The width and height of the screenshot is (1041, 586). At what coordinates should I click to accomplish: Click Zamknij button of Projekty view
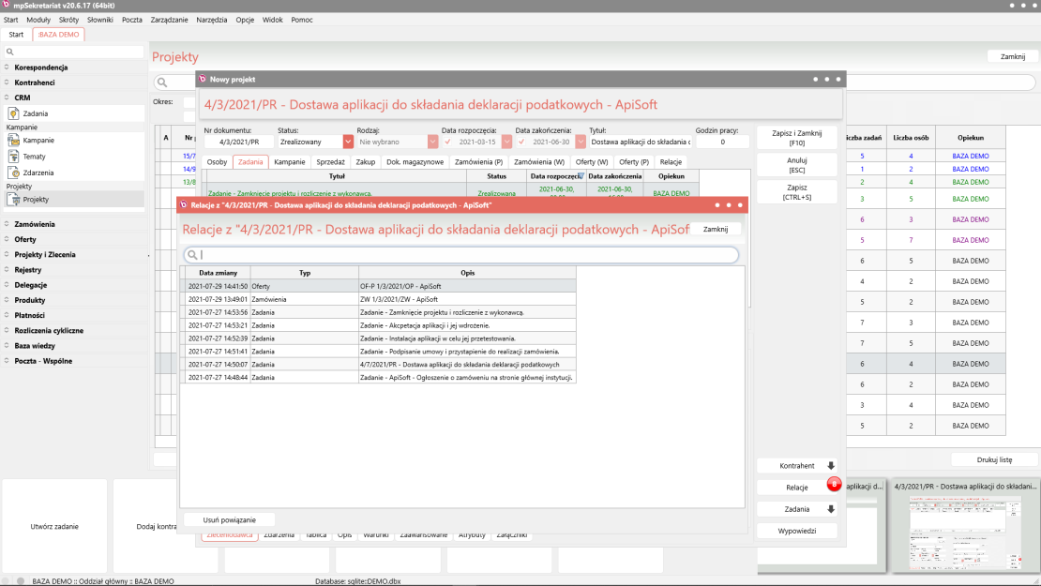coord(1013,56)
